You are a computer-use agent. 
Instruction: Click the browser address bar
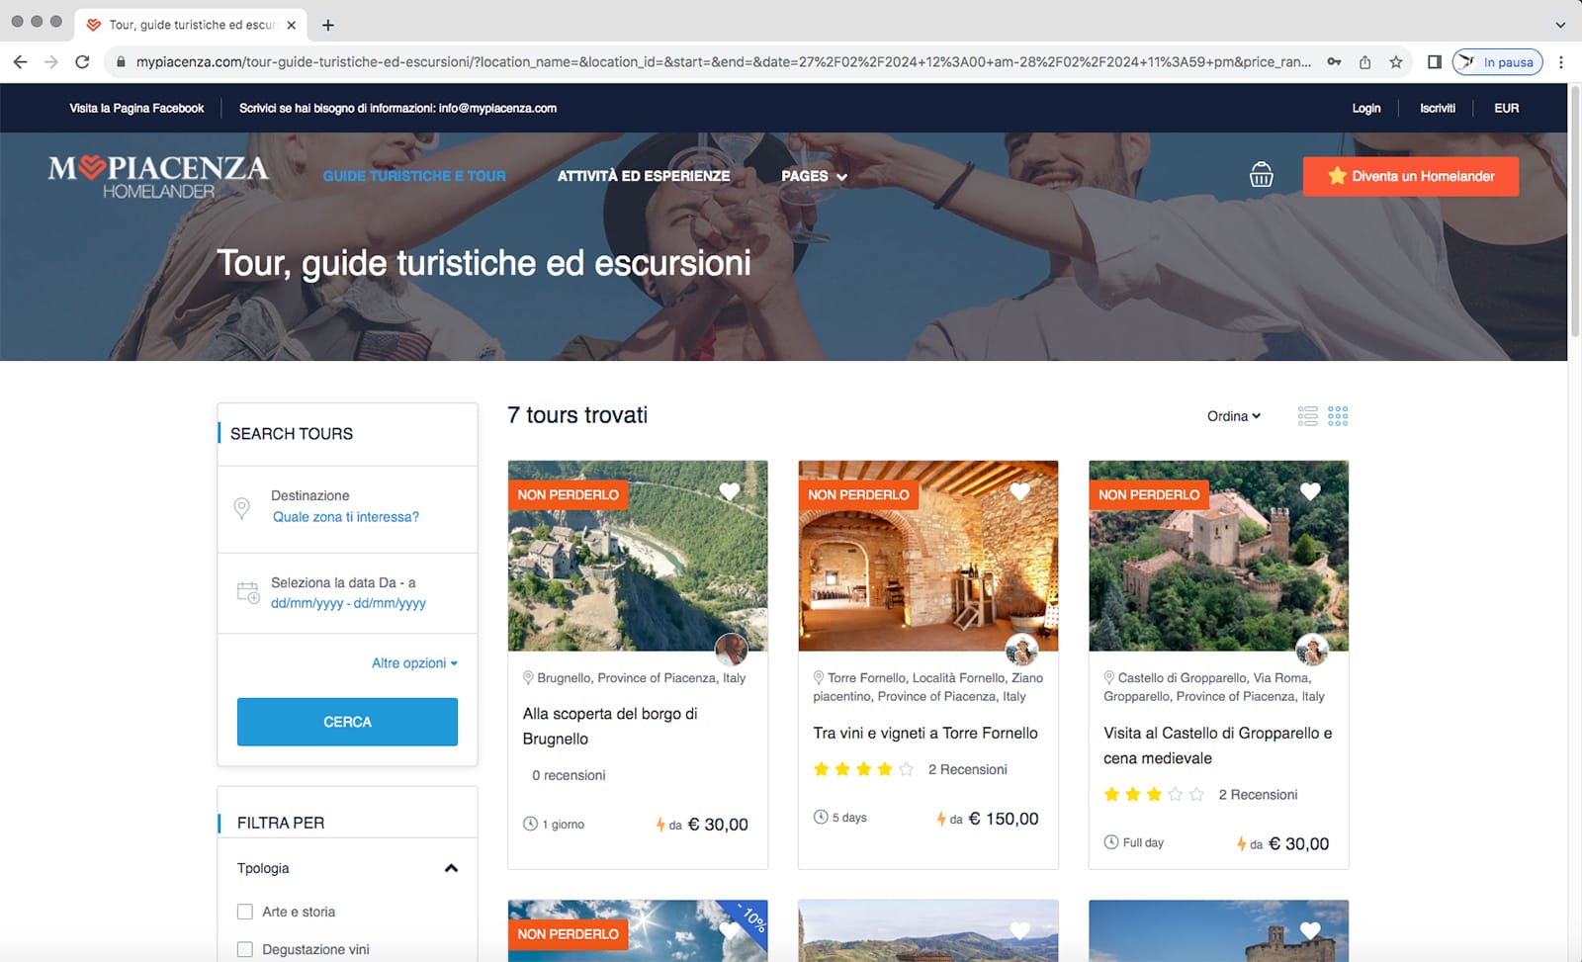click(x=722, y=61)
